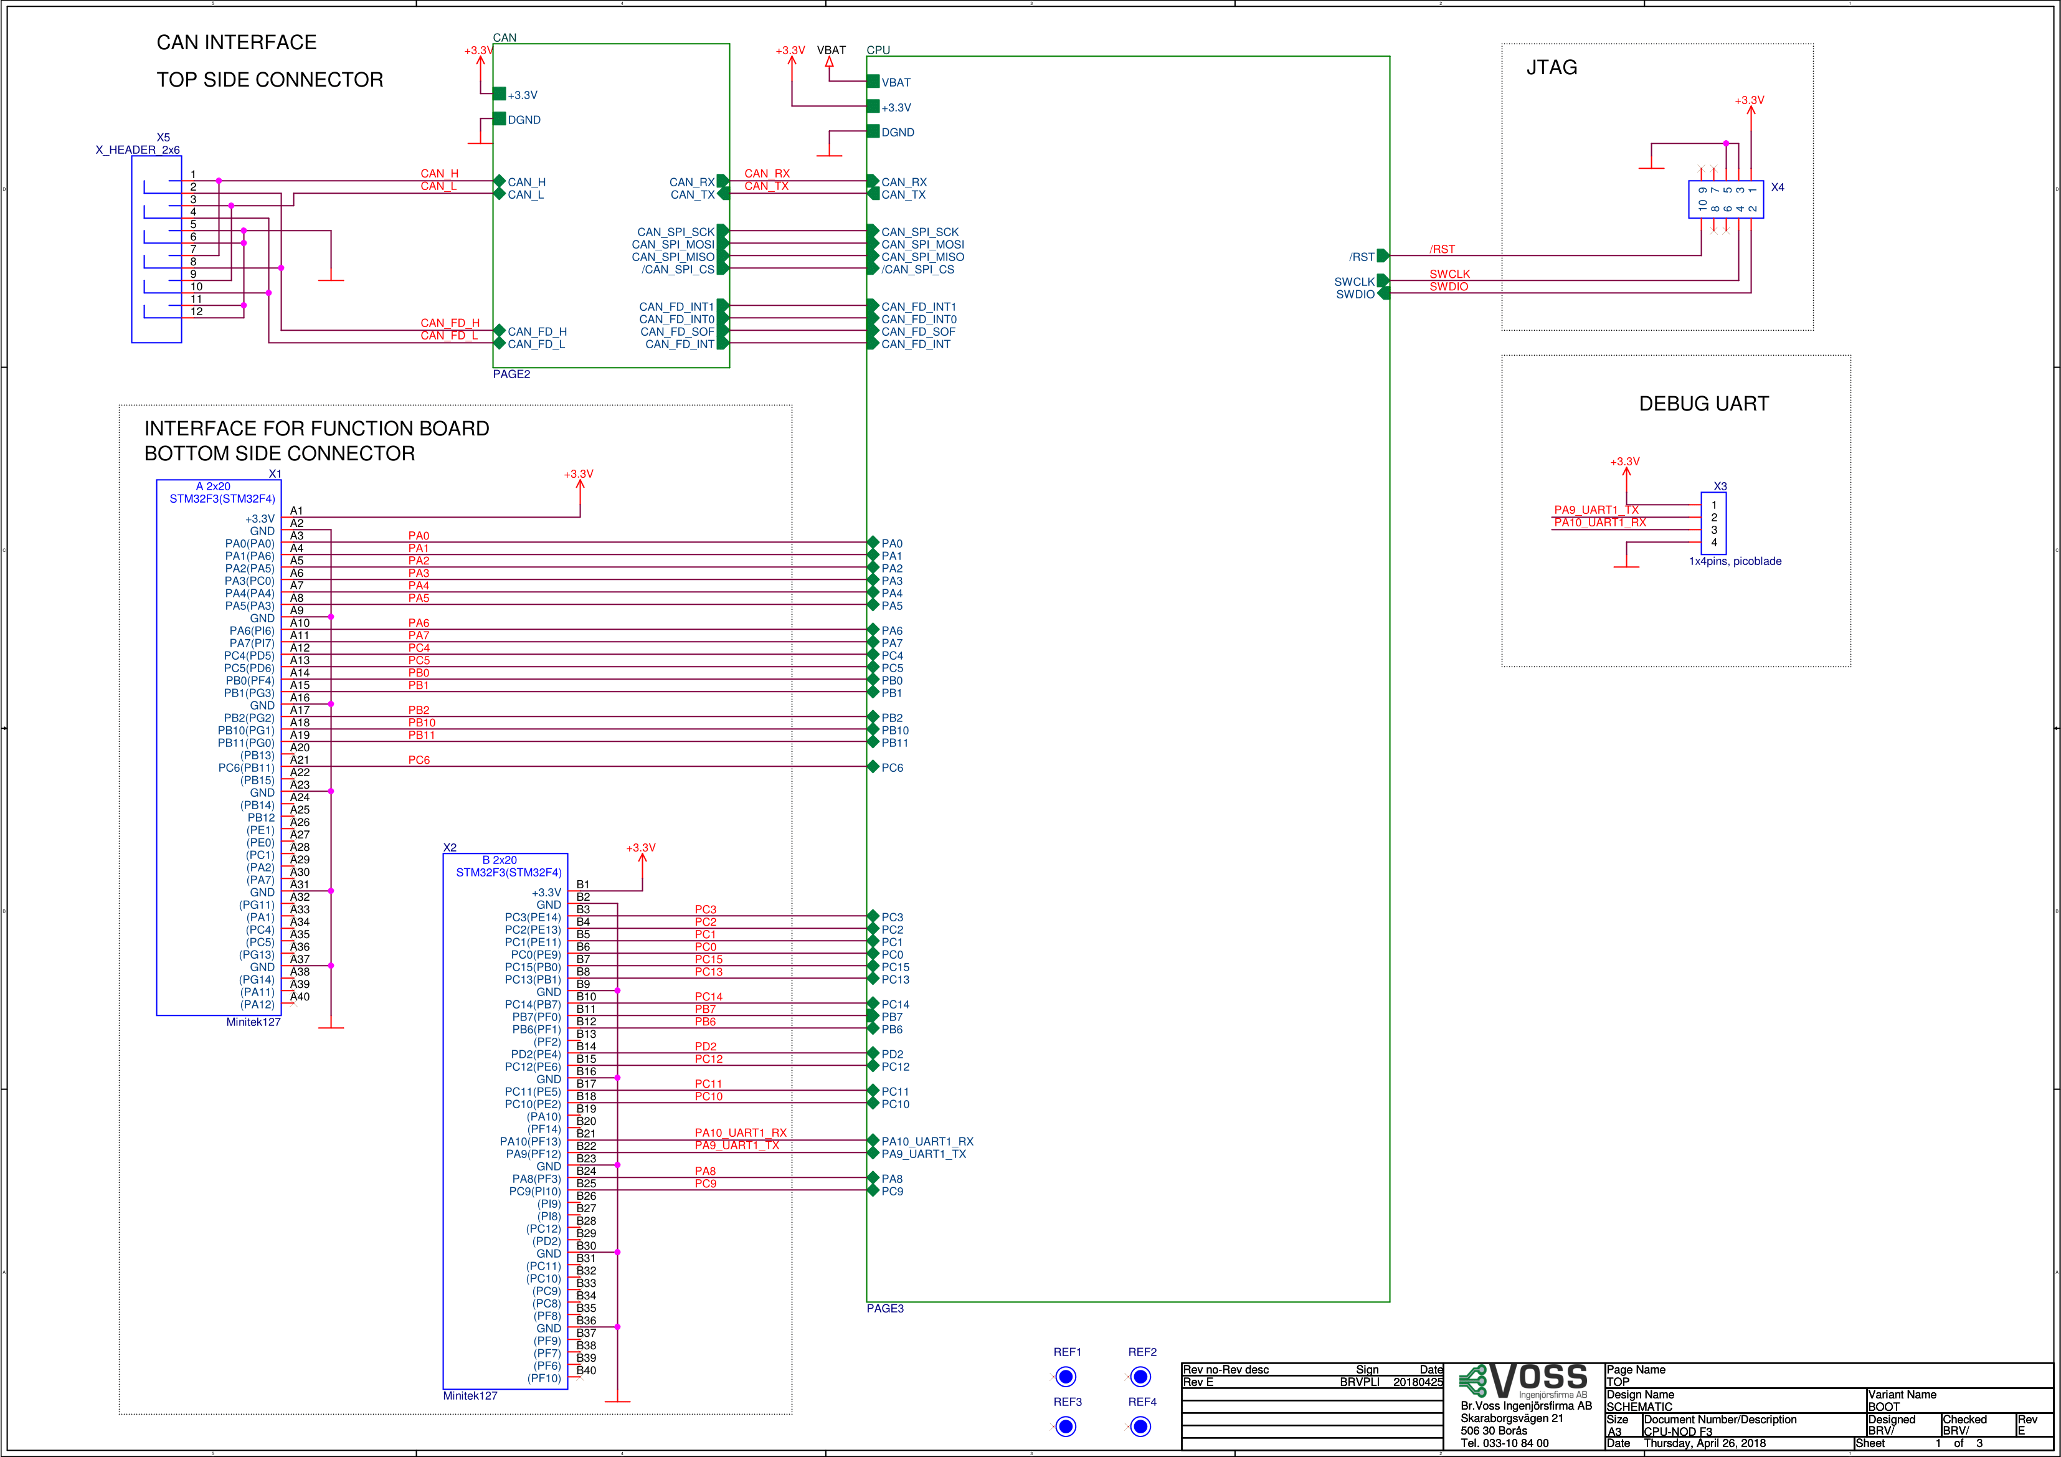Screen dimensions: 2061x1457
Task: Click the REF4 fiducial marker circle
Action: 1140,1426
